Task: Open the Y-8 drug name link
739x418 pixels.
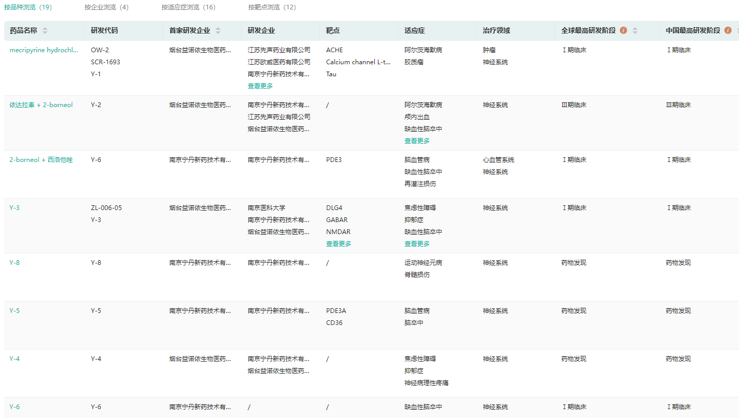Action: (x=15, y=263)
